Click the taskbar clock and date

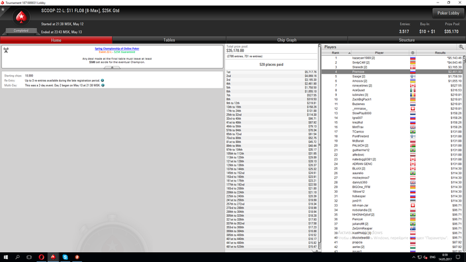(445, 257)
